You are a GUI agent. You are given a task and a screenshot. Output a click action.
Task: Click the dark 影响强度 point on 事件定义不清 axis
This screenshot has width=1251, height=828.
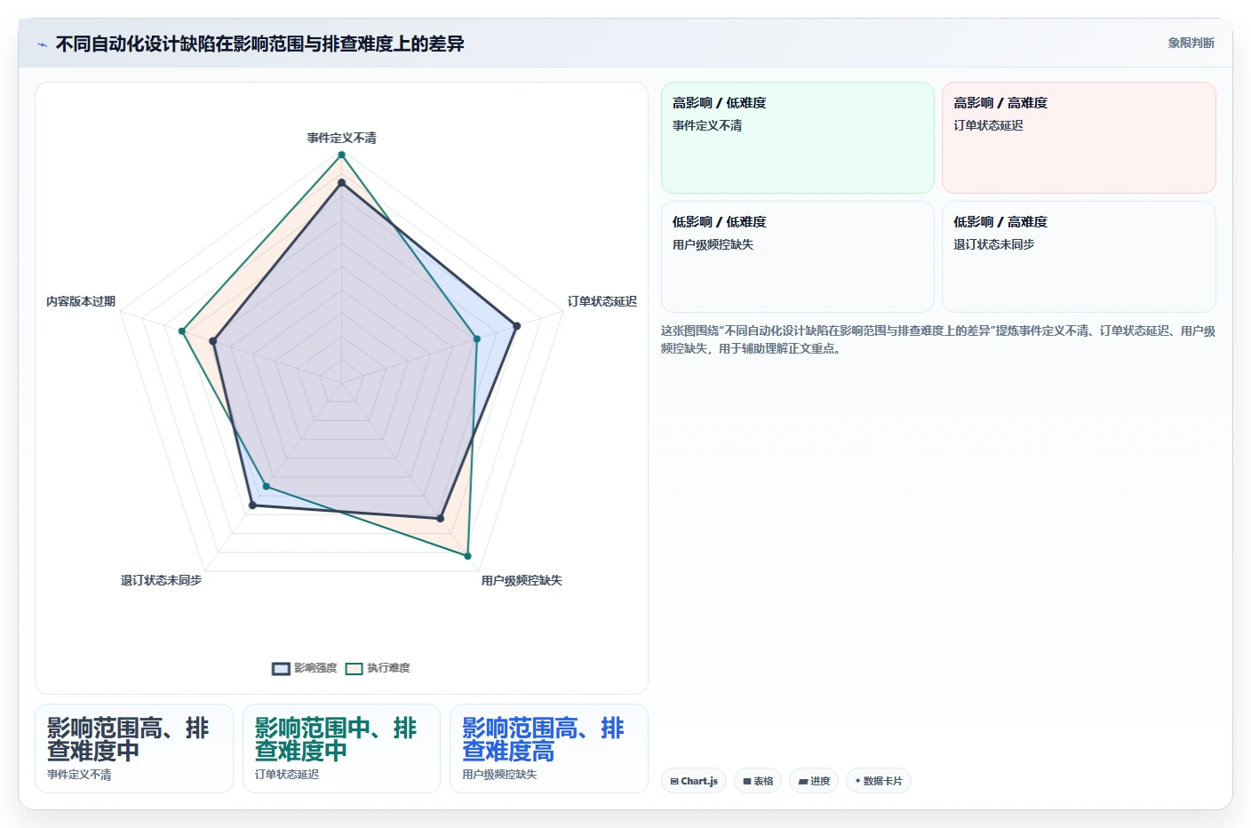point(341,183)
